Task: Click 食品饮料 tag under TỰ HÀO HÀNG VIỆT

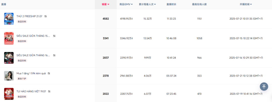Action: click(x=22, y=97)
